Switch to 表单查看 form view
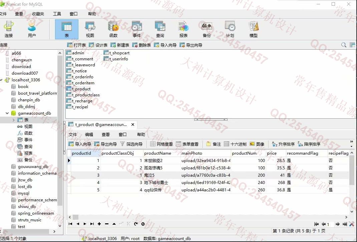Viewport: 357px width, 242px height. (x=187, y=144)
